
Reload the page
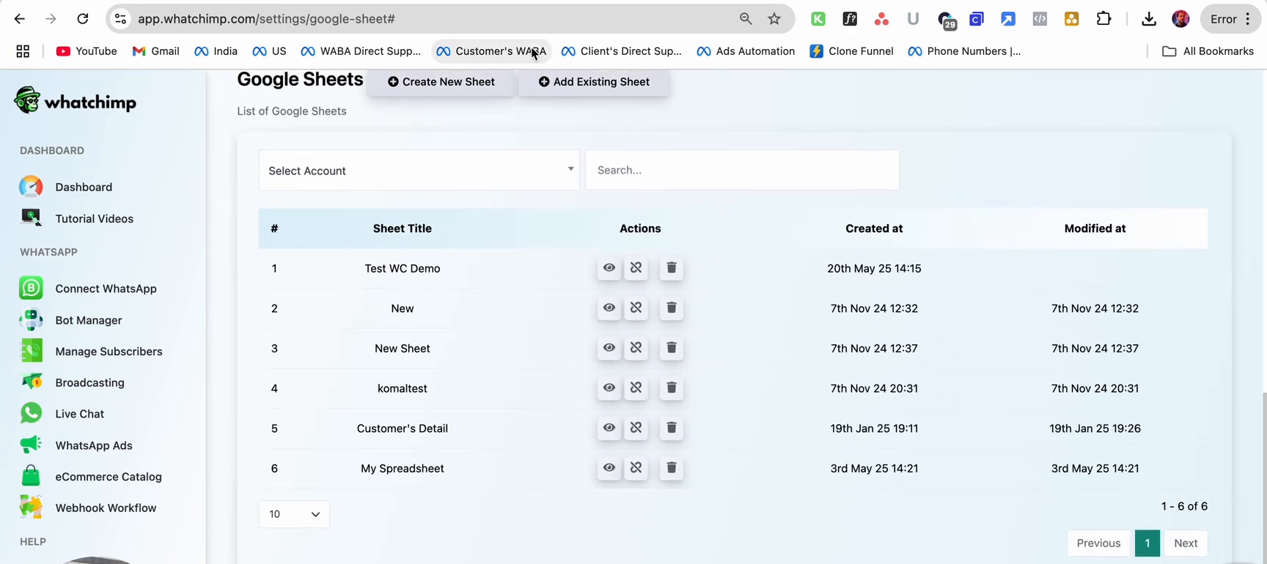82,19
